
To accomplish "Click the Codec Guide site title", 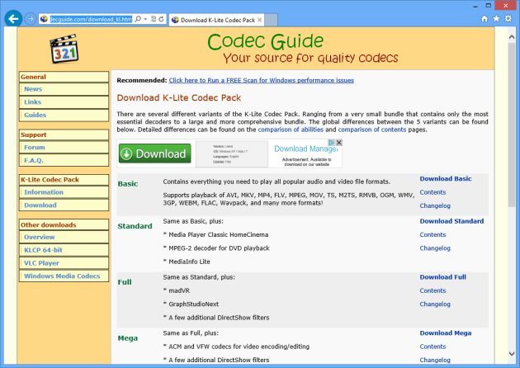I will point(265,42).
